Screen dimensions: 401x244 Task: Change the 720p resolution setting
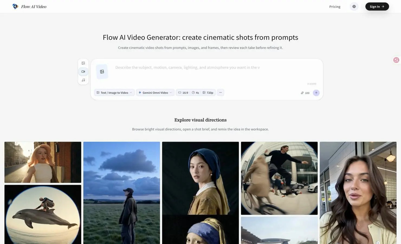point(208,92)
